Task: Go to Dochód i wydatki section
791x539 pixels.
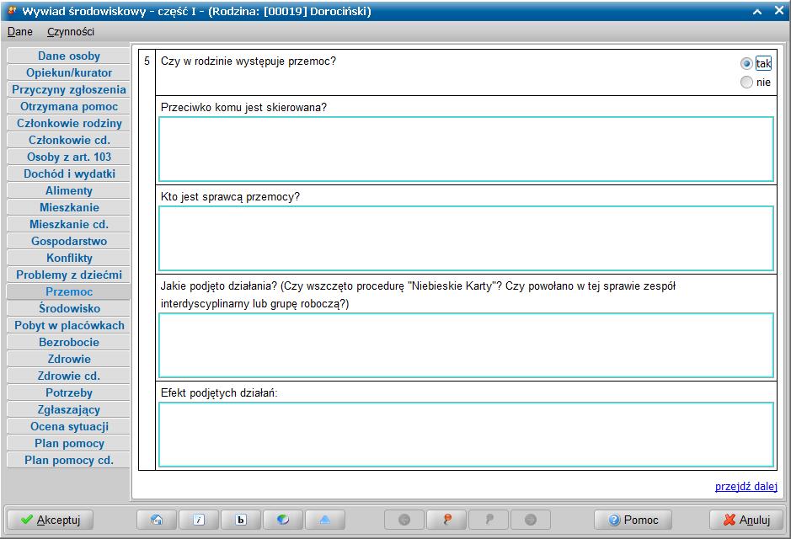Action: pos(69,174)
